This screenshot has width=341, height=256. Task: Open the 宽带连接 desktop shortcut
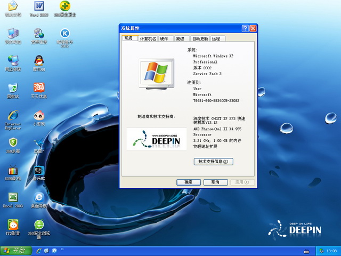[x=39, y=36]
